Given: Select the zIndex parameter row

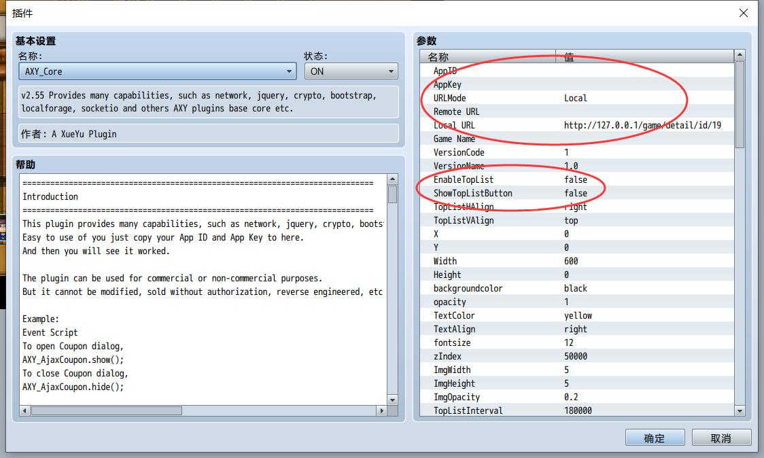Looking at the screenshot, I should 577,357.
